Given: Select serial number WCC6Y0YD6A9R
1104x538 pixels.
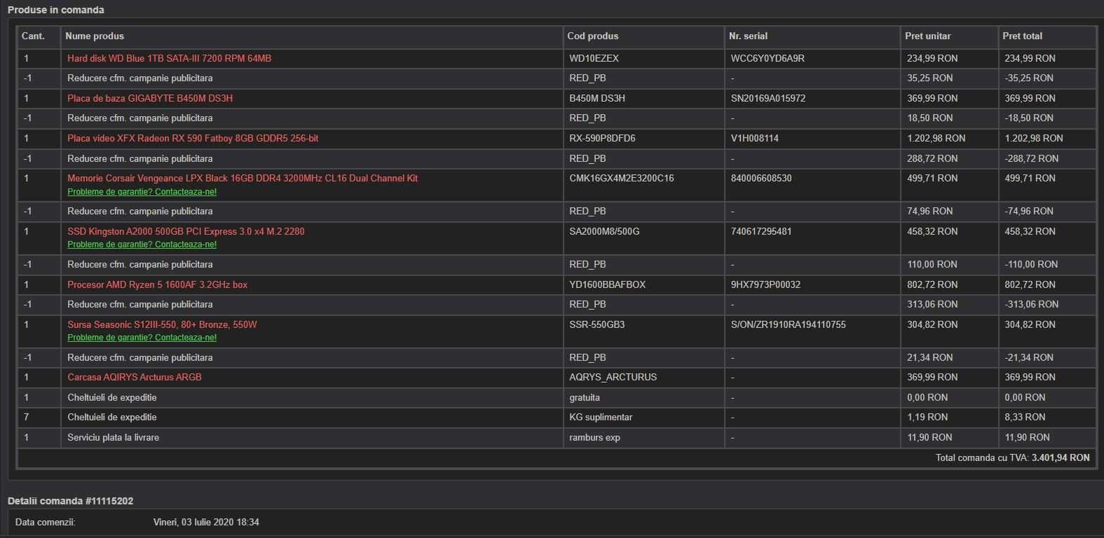Looking at the screenshot, I should [x=768, y=58].
